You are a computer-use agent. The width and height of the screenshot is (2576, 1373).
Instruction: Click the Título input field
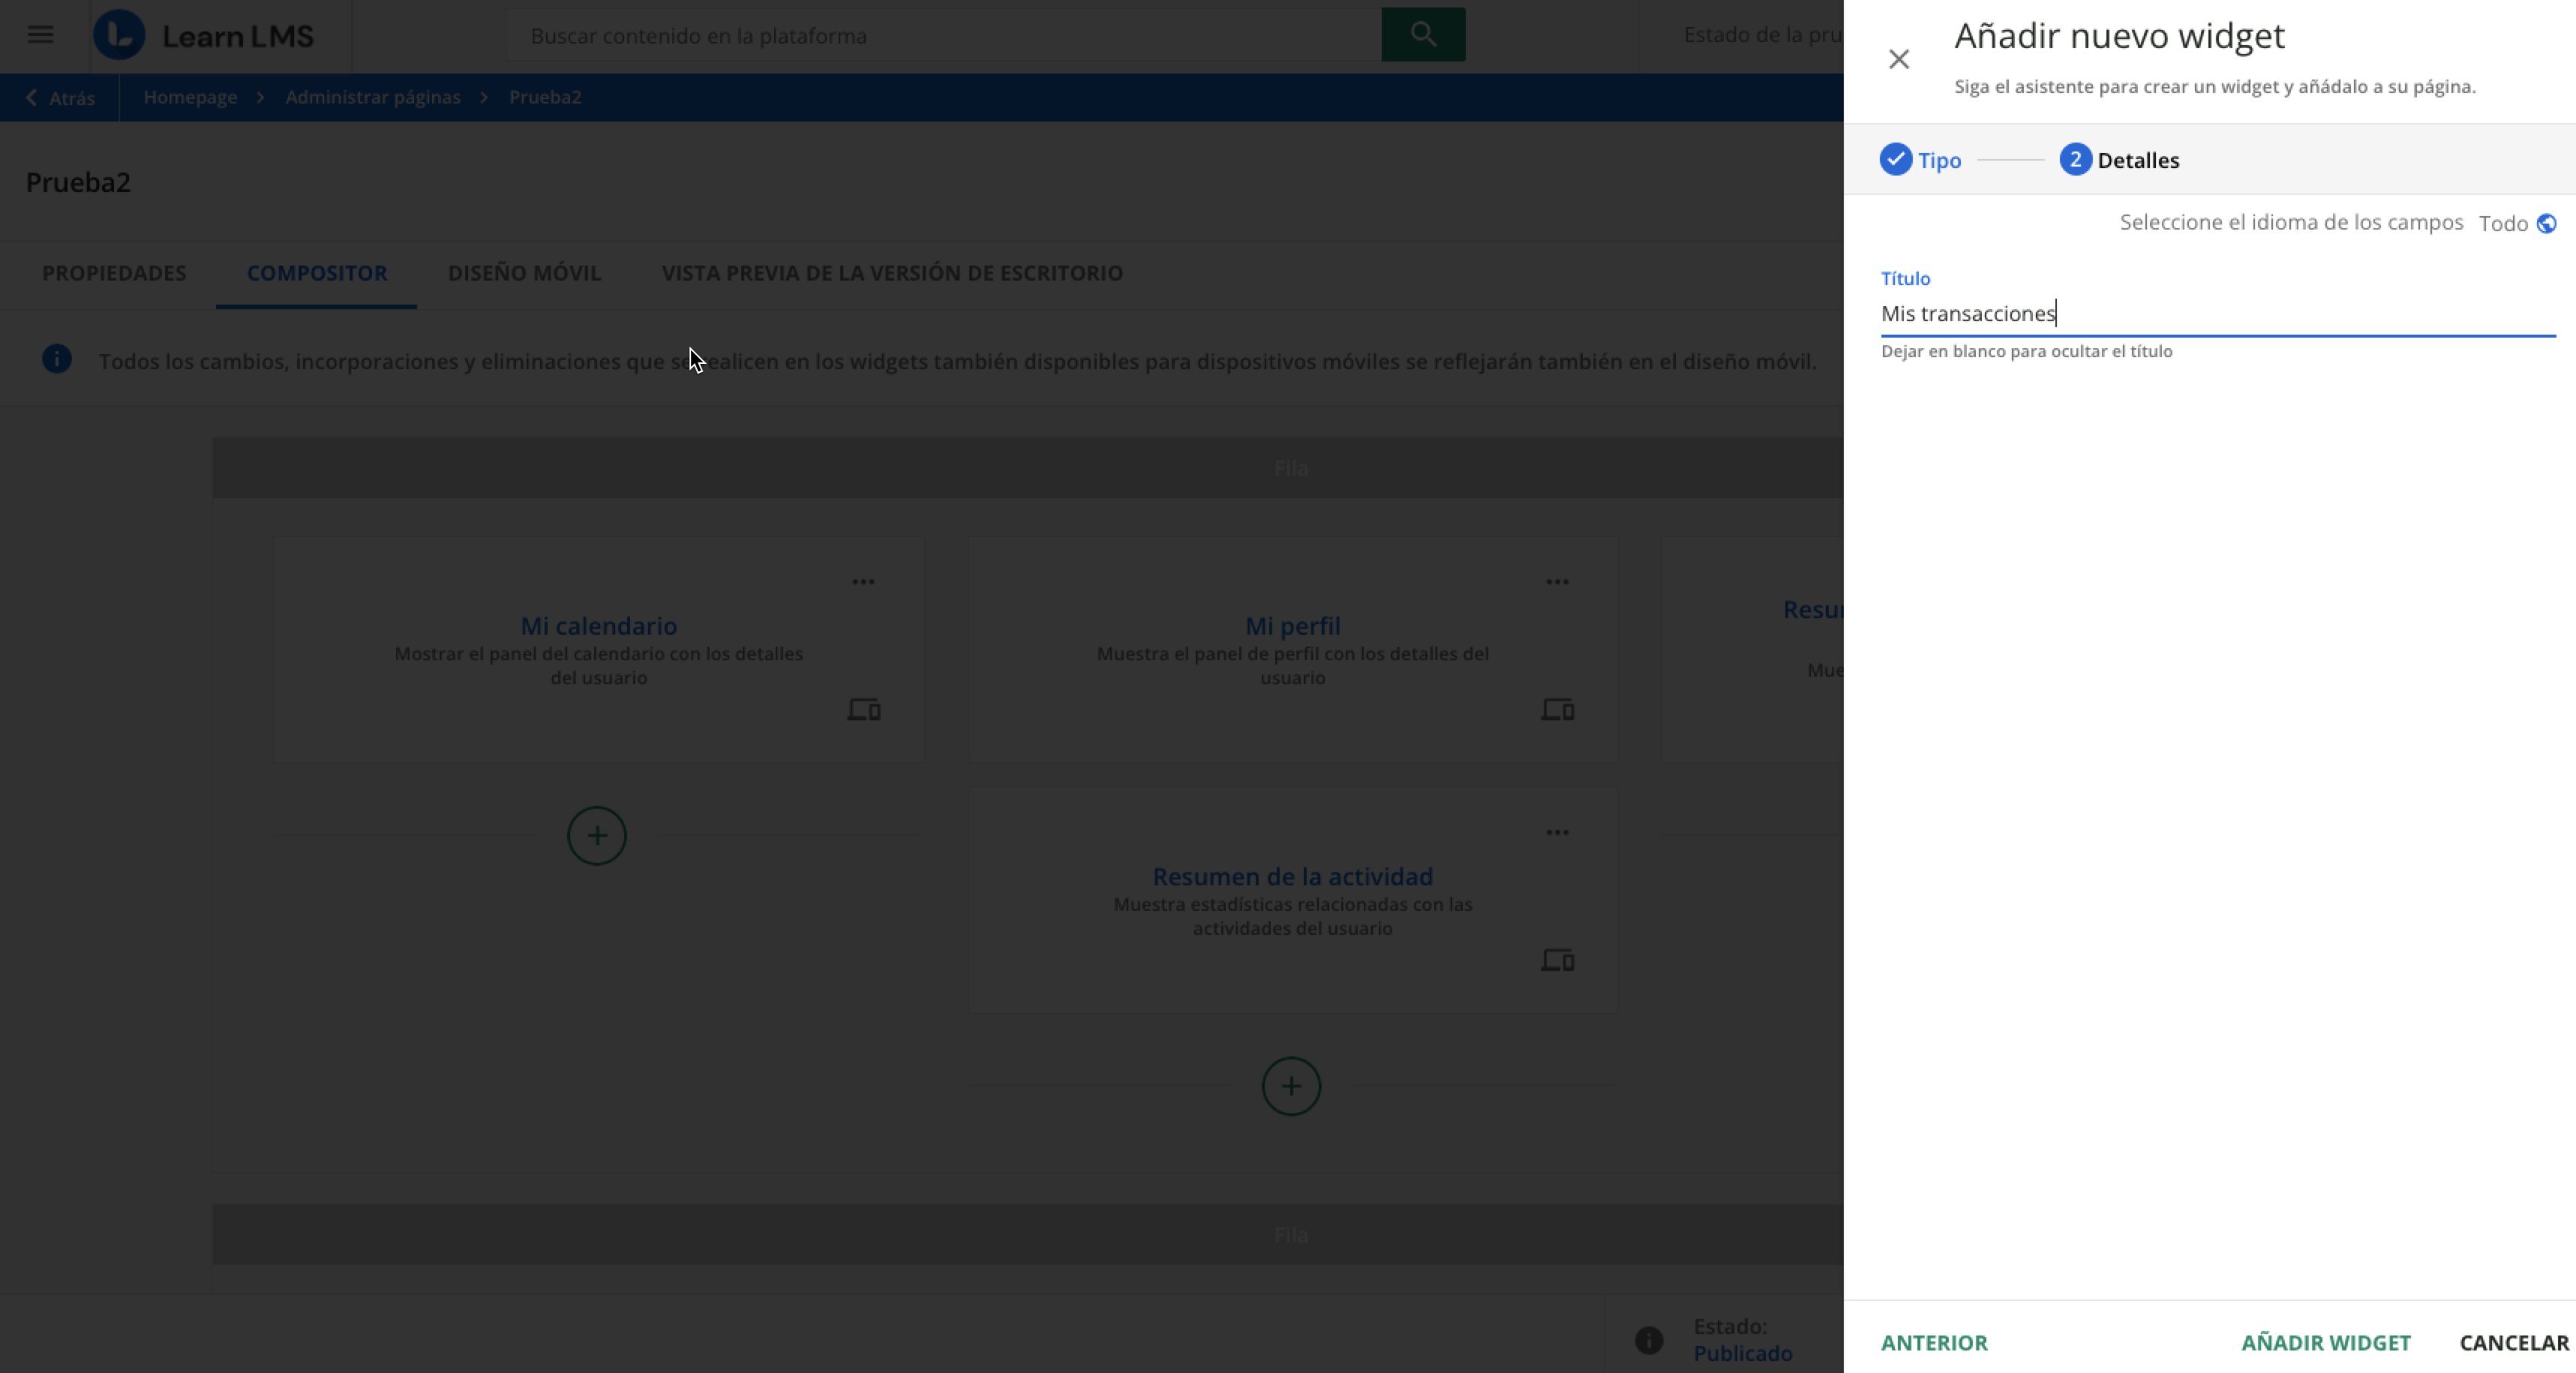(2216, 314)
